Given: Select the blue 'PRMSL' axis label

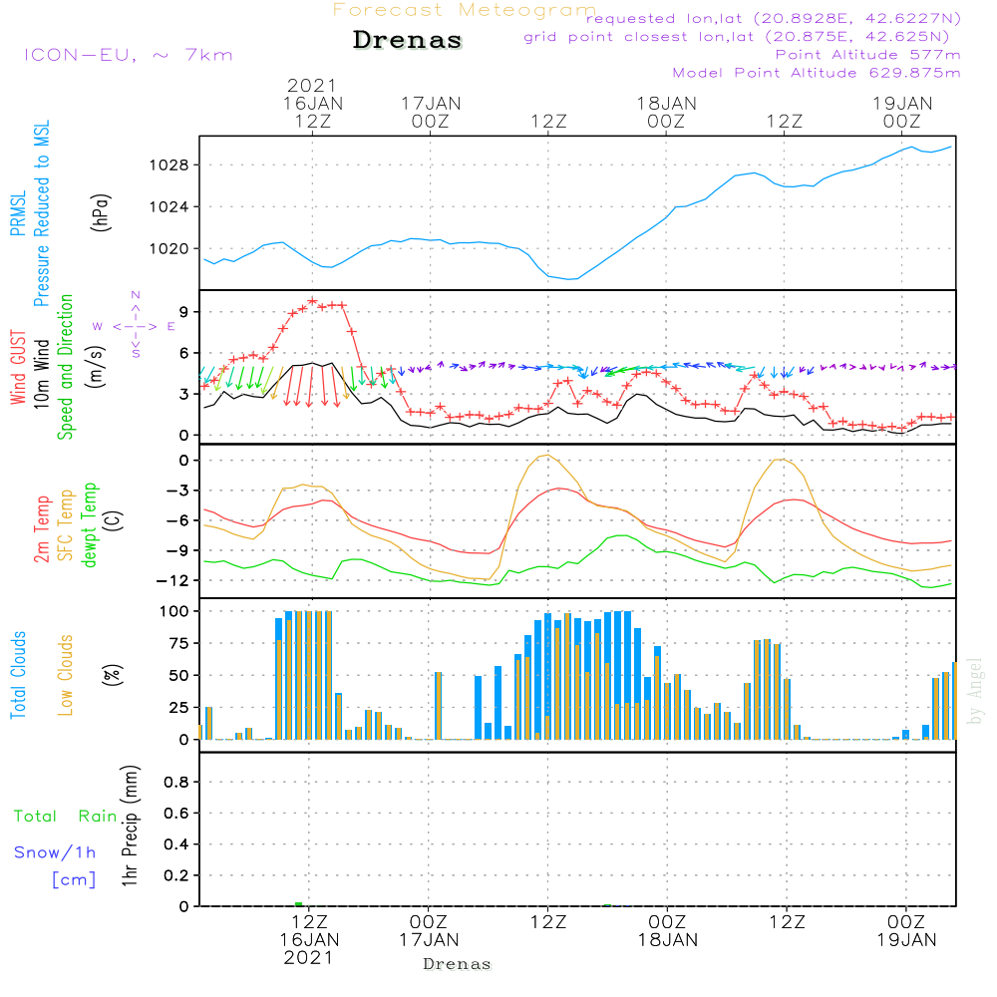Looking at the screenshot, I should click(x=18, y=213).
